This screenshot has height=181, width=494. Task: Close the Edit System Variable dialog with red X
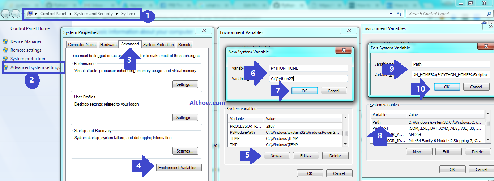click(x=486, y=46)
